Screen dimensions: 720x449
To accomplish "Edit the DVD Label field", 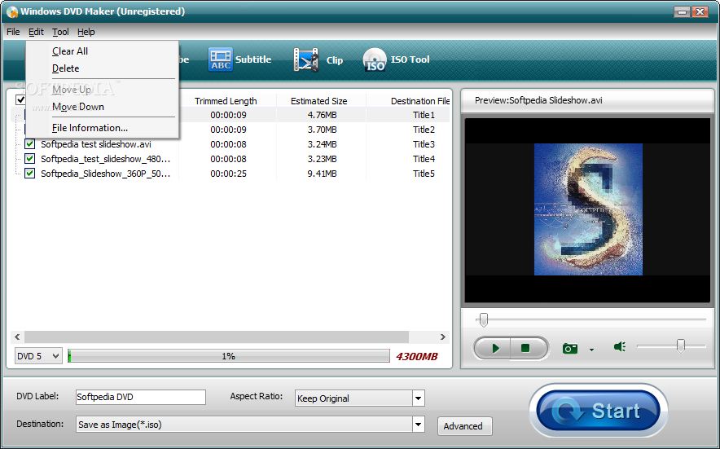I will click(141, 397).
